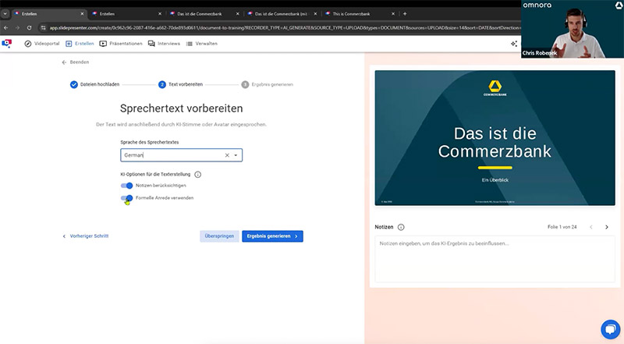
Task: Open the chat support bubble
Action: tap(610, 330)
